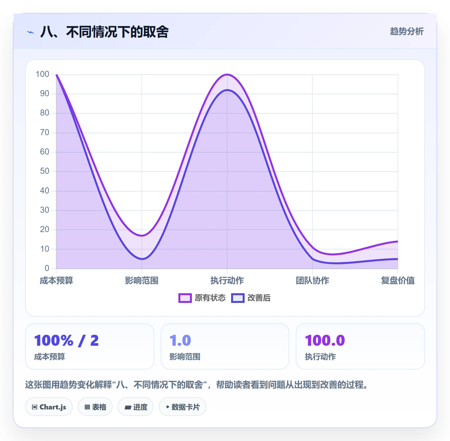
Task: Click the 复盘价值 x-axis label
Action: point(398,281)
